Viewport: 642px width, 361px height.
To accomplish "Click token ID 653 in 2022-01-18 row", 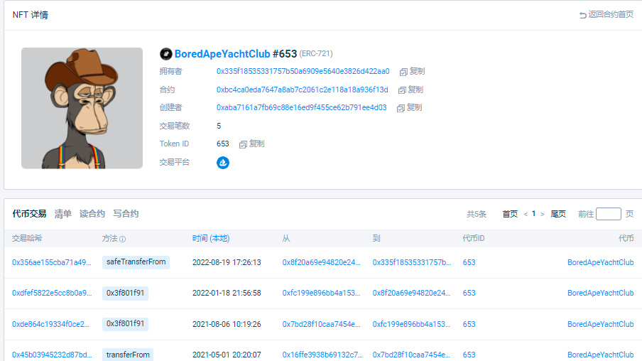I will 469,293.
